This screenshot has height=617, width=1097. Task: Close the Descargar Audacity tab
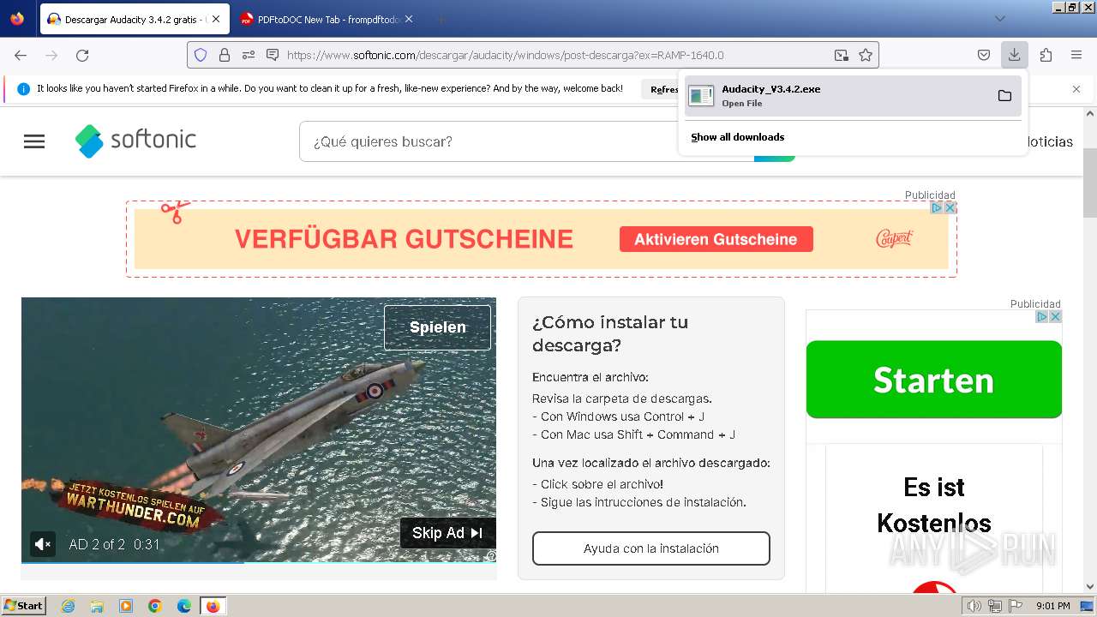[215, 19]
